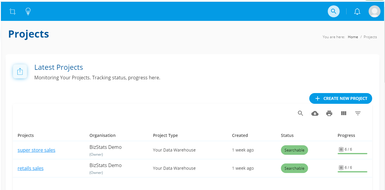The height and width of the screenshot is (190, 385).
Task: Open the retails sales project
Action: (30, 168)
